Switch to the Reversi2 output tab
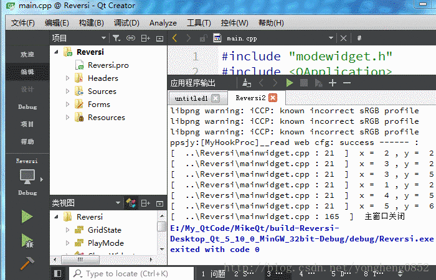Image resolution: width=436 pixels, height=280 pixels. 250,98
